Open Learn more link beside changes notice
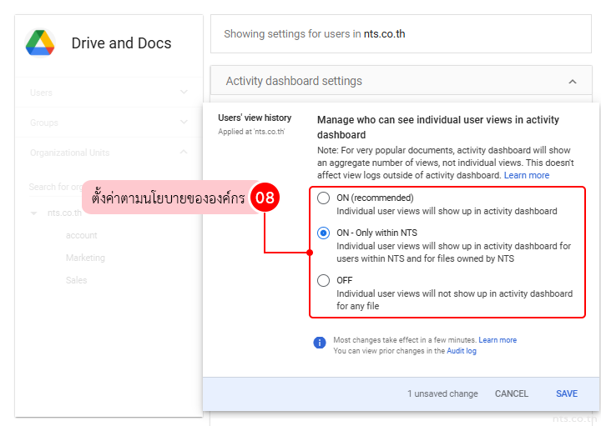This screenshot has width=601, height=426. click(x=497, y=340)
